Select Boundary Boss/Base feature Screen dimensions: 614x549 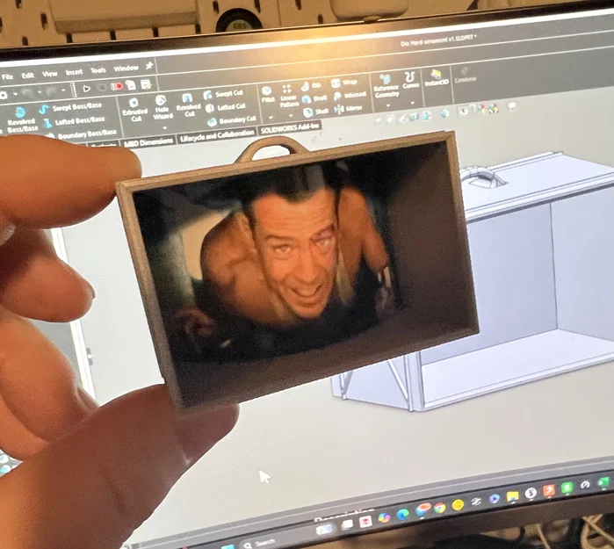coord(82,134)
